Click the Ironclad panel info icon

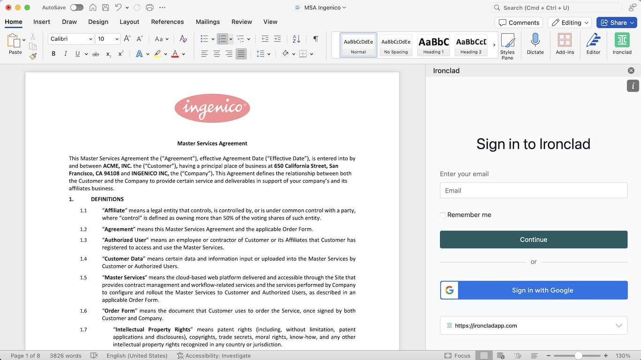[633, 86]
